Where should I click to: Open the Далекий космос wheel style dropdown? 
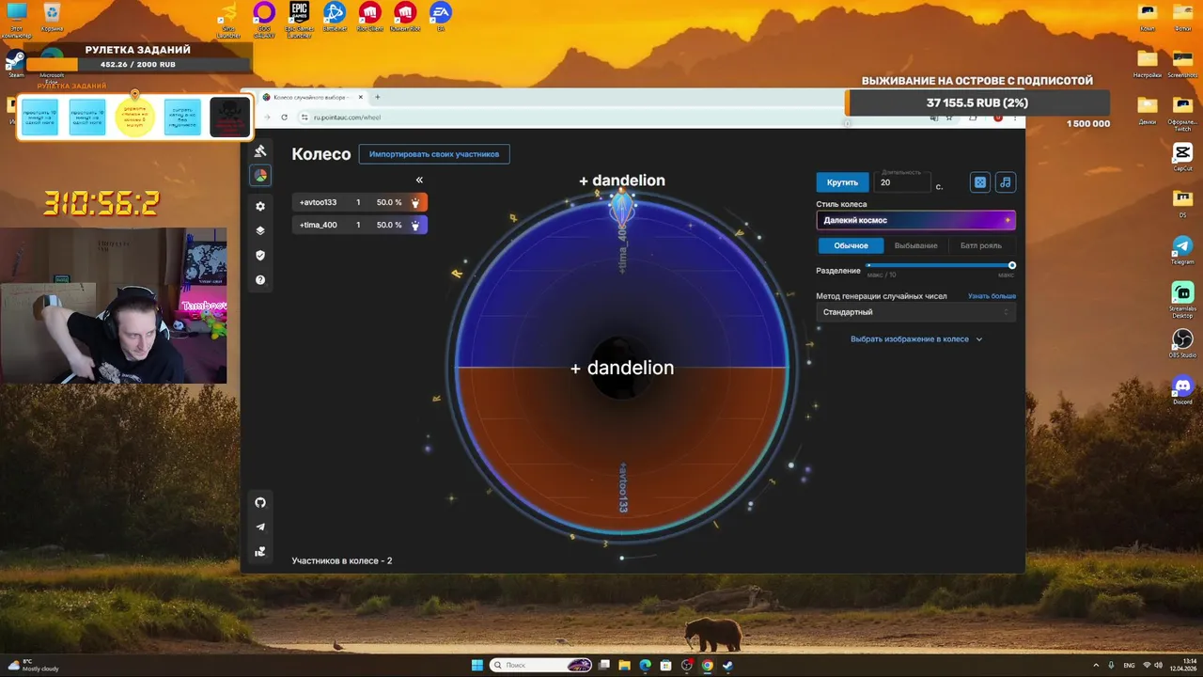915,220
